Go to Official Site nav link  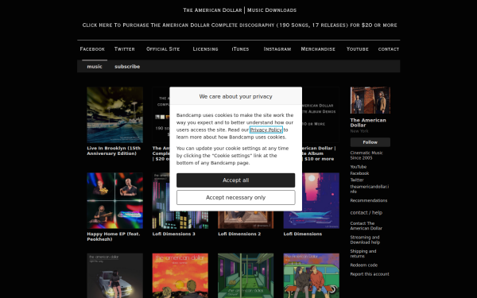pyautogui.click(x=163, y=49)
